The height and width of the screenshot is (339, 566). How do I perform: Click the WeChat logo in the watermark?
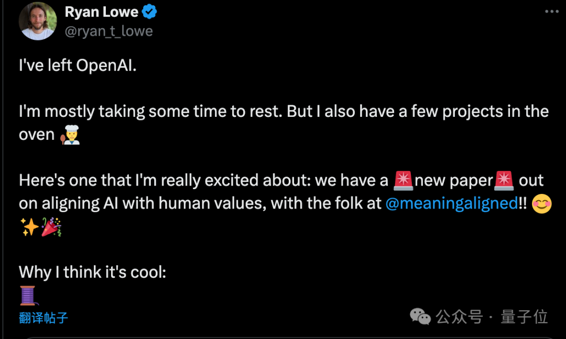click(420, 316)
